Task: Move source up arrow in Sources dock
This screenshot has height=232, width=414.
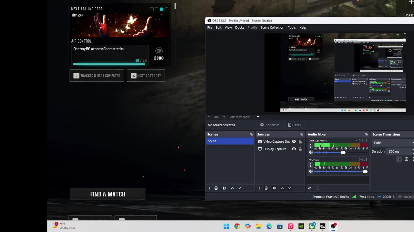Action: coord(282,188)
